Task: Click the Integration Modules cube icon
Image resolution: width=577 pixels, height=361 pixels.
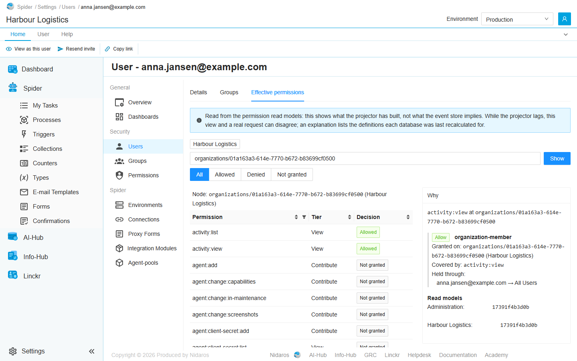Action: point(119,248)
